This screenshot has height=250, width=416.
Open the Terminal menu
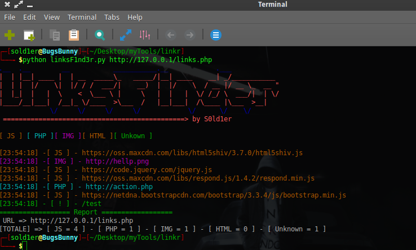click(82, 17)
